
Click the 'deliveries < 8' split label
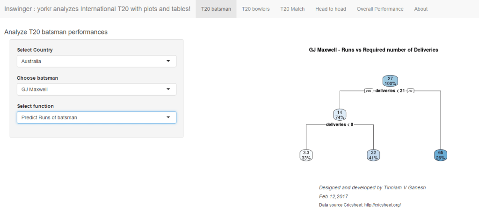coord(340,124)
